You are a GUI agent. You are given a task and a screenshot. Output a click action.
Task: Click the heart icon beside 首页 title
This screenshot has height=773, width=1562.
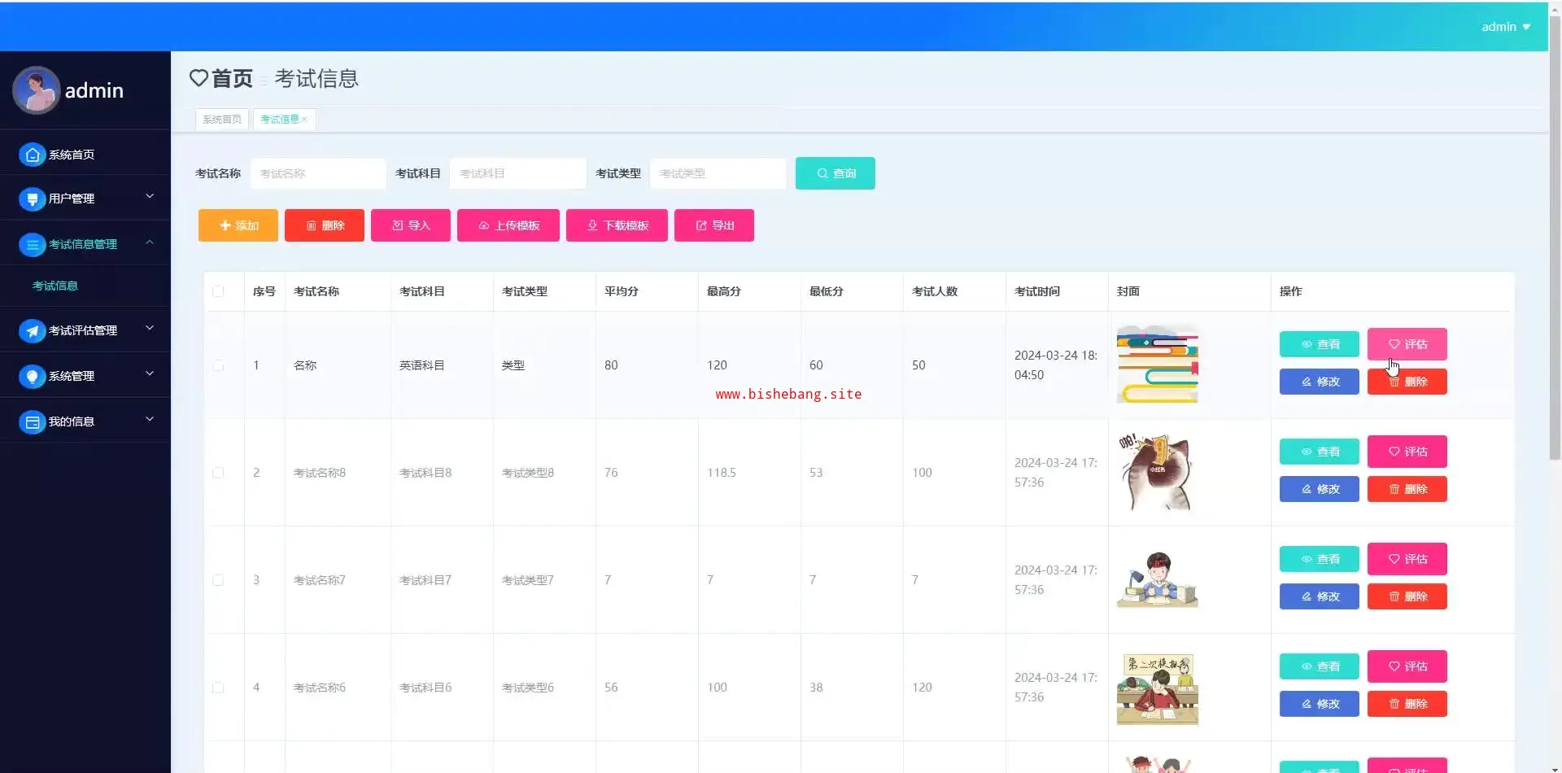pyautogui.click(x=199, y=78)
